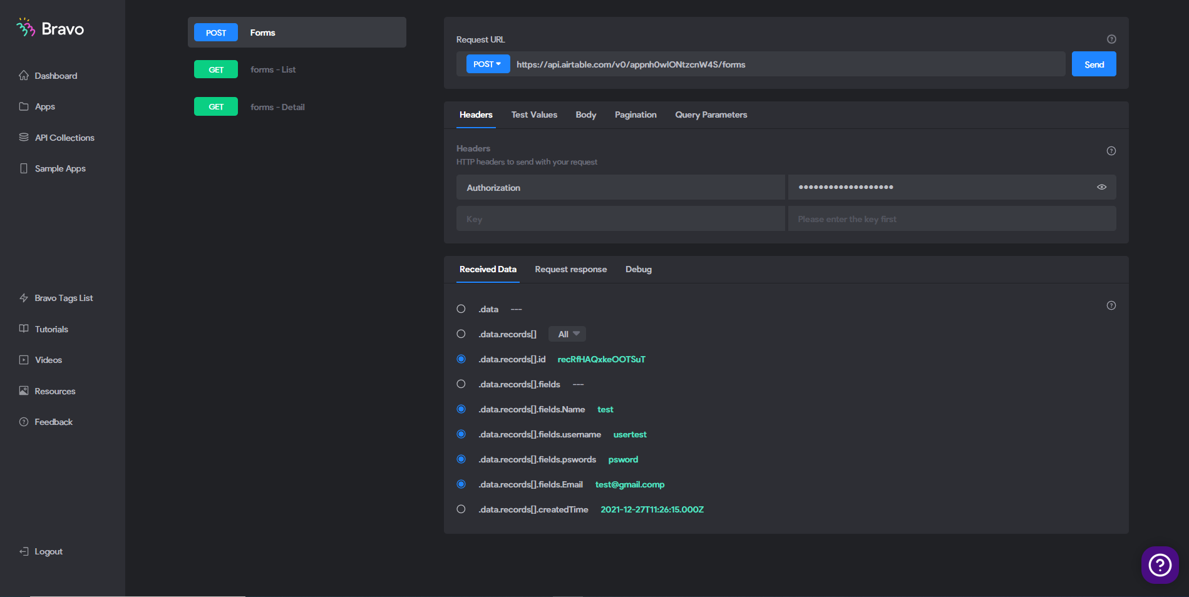Viewport: 1189px width, 597px height.
Task: Click the Bravo logo icon
Action: click(26, 28)
